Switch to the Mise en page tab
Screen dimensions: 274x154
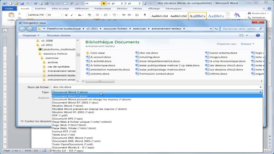coord(60,9)
